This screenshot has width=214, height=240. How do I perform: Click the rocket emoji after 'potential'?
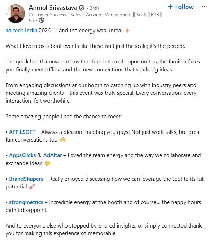coord(32,187)
